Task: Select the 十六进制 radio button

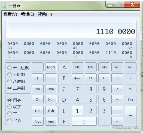Action: (10, 68)
